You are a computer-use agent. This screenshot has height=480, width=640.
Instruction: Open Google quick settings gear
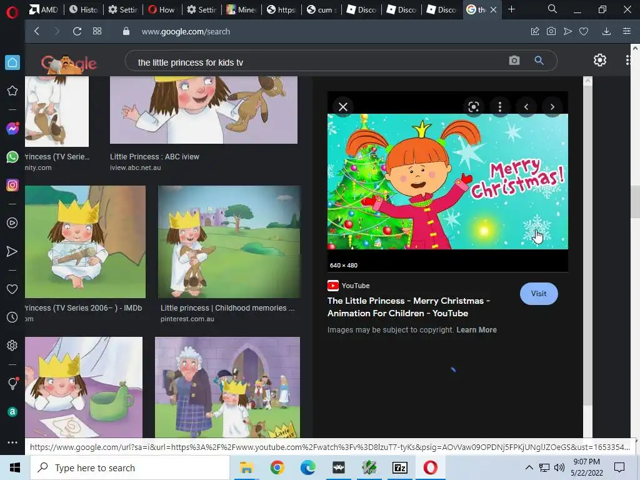(x=599, y=60)
